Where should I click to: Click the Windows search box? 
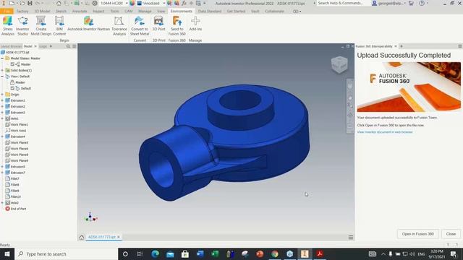[x=66, y=253]
